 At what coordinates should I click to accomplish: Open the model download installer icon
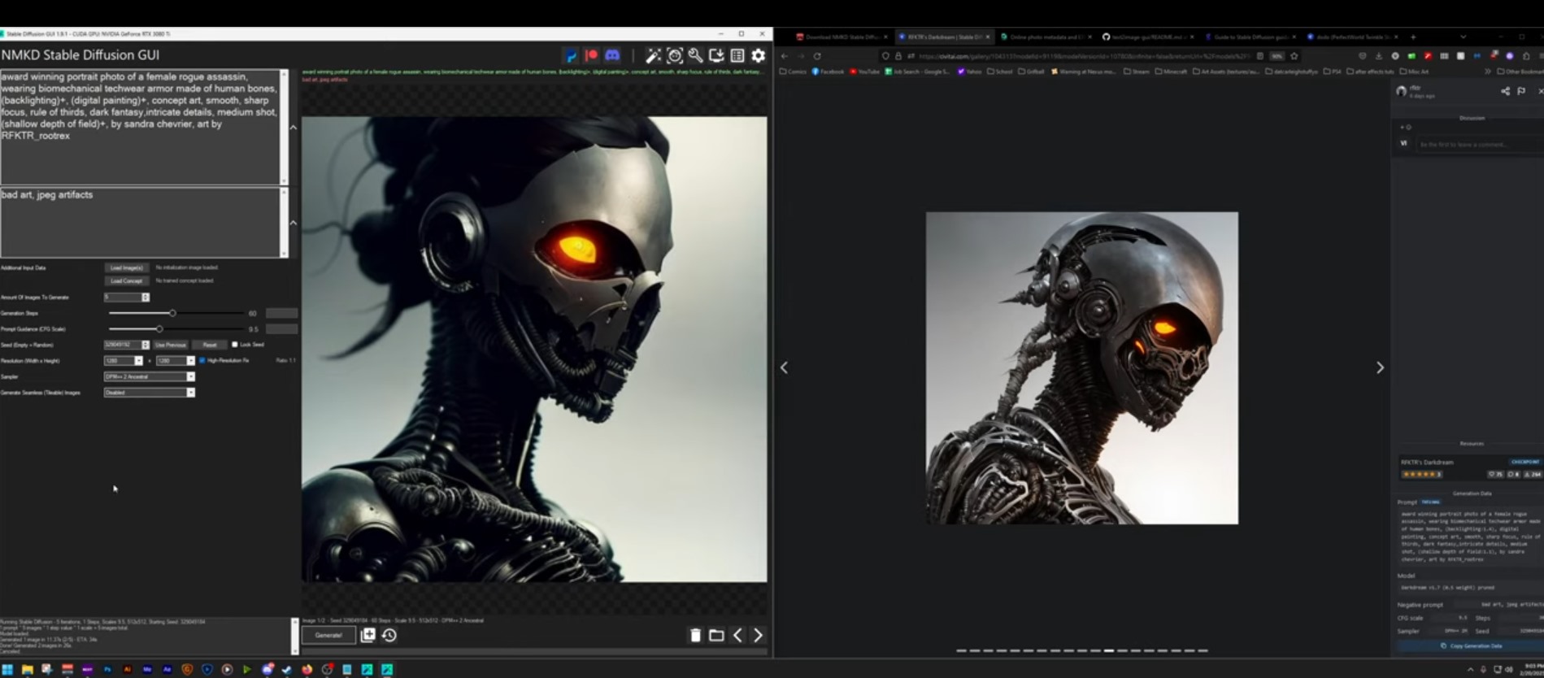(x=716, y=55)
